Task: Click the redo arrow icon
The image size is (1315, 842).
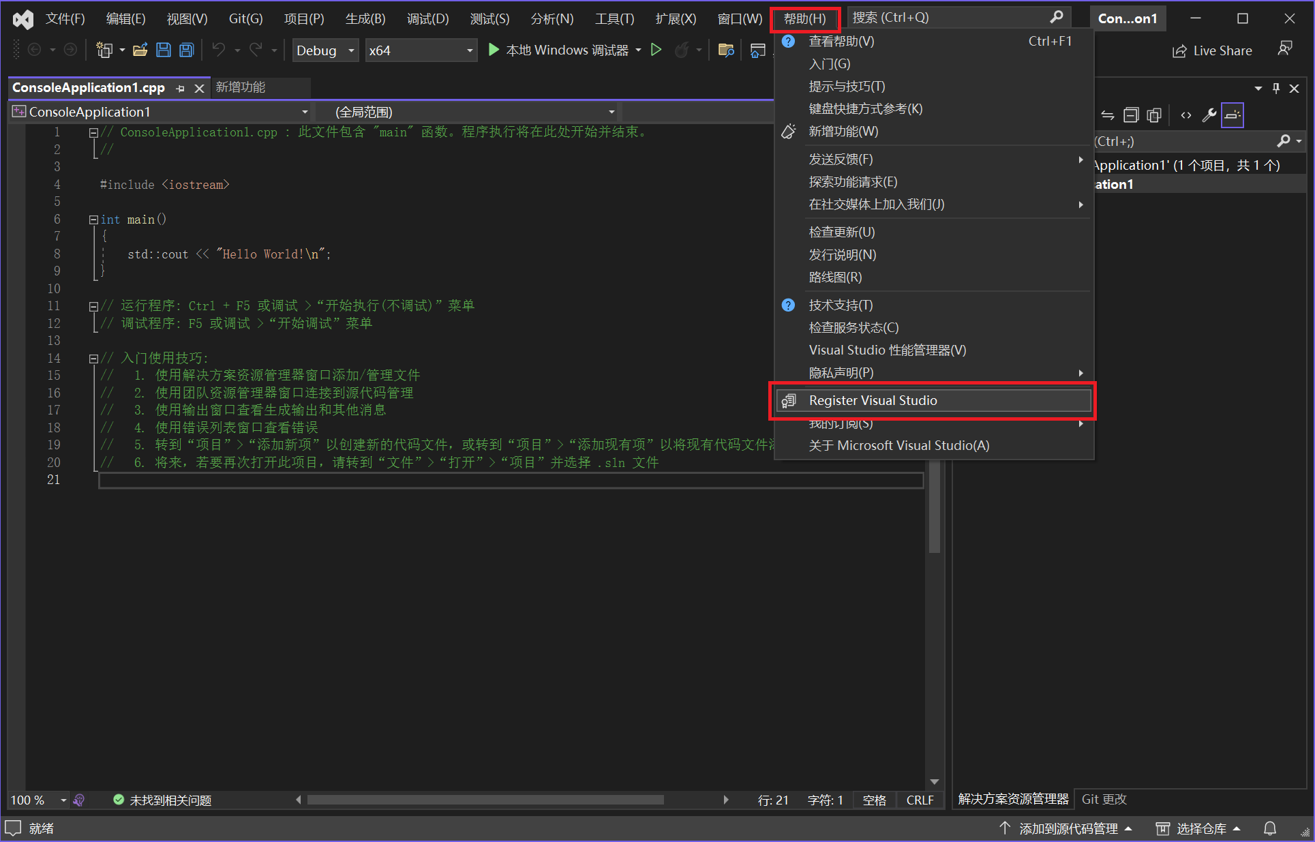Action: [256, 50]
